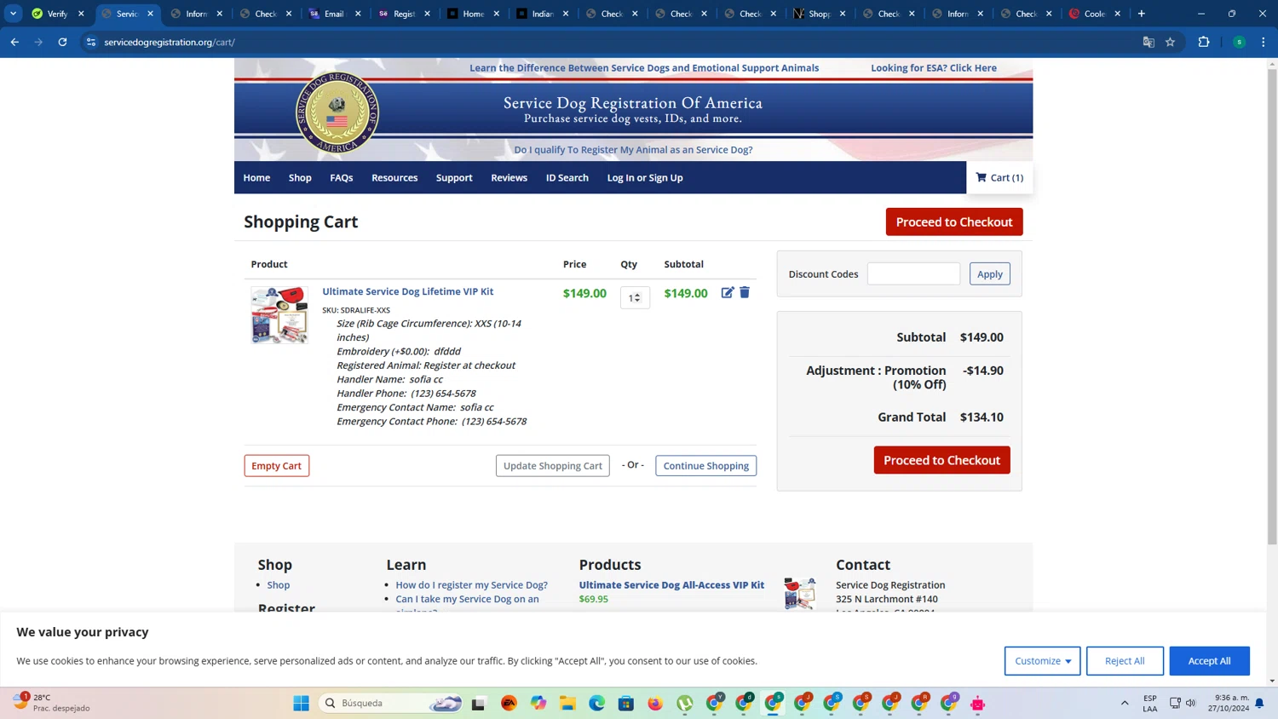Click the edit pencil icon for cart item
Image resolution: width=1278 pixels, height=719 pixels.
pyautogui.click(x=727, y=292)
